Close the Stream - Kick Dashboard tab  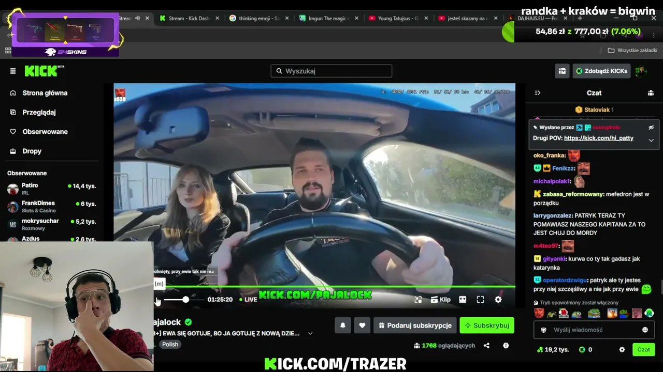(217, 19)
